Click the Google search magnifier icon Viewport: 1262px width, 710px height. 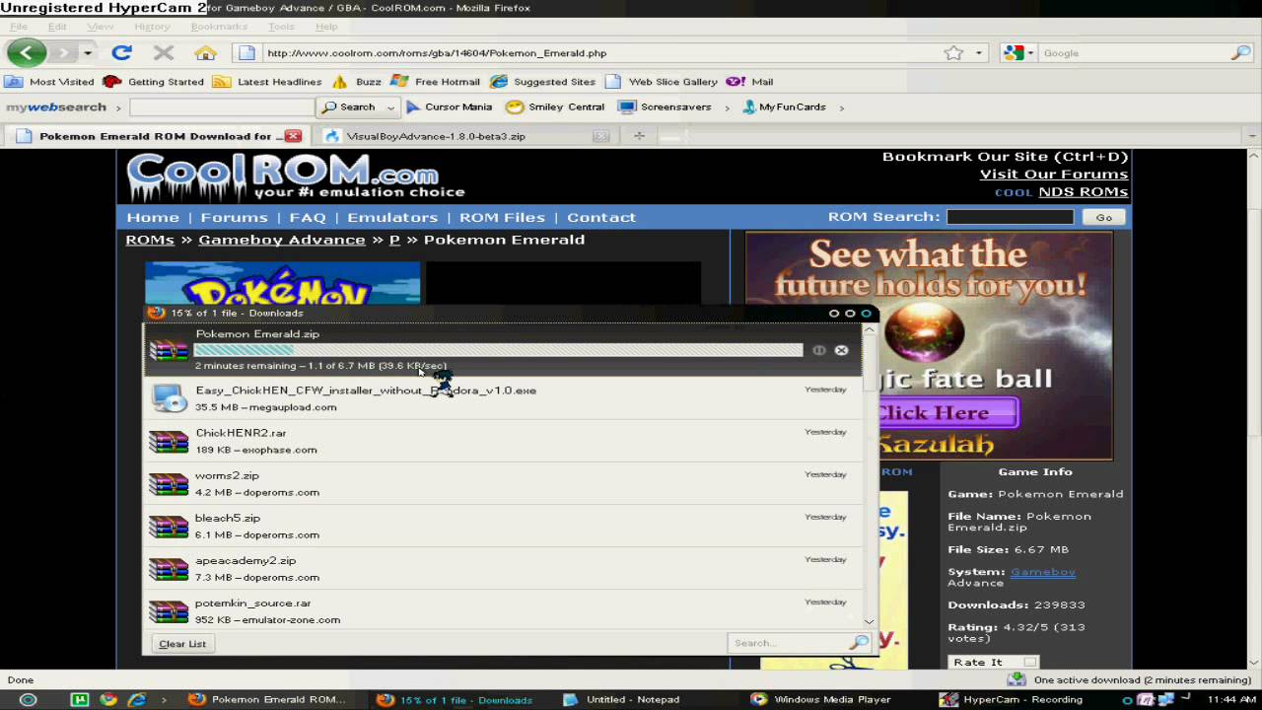click(1240, 53)
